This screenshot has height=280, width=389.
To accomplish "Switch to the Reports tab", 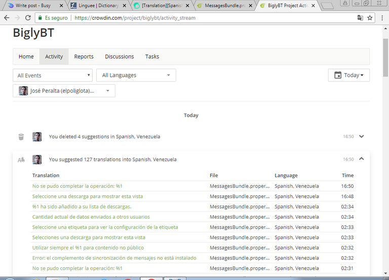I will [x=84, y=56].
